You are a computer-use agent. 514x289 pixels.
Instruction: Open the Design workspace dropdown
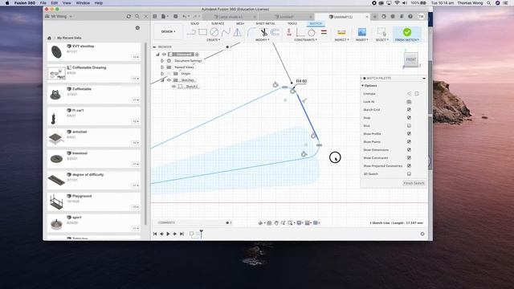(x=168, y=32)
